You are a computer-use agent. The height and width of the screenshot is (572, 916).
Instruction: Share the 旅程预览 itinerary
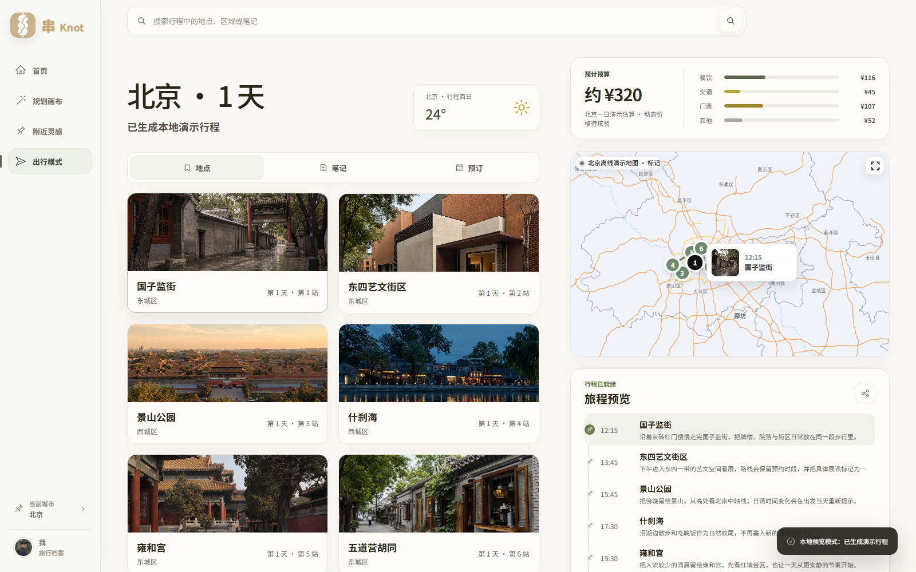click(x=865, y=393)
